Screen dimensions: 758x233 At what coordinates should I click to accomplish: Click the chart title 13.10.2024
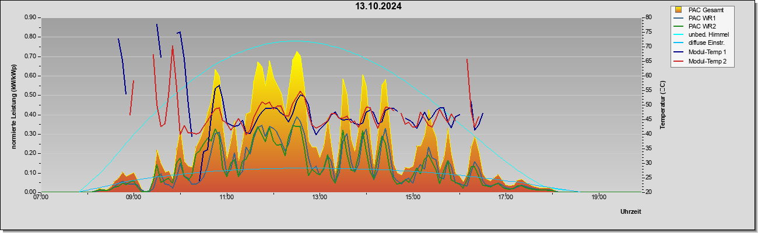coord(378,6)
